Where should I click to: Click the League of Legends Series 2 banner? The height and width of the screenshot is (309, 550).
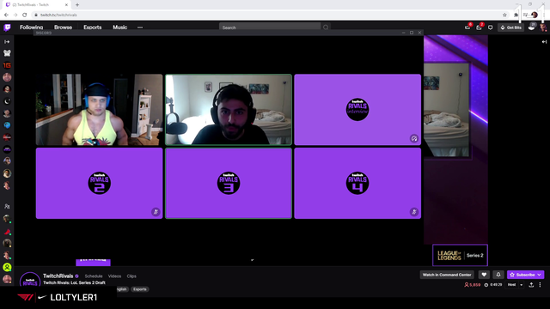(x=460, y=255)
